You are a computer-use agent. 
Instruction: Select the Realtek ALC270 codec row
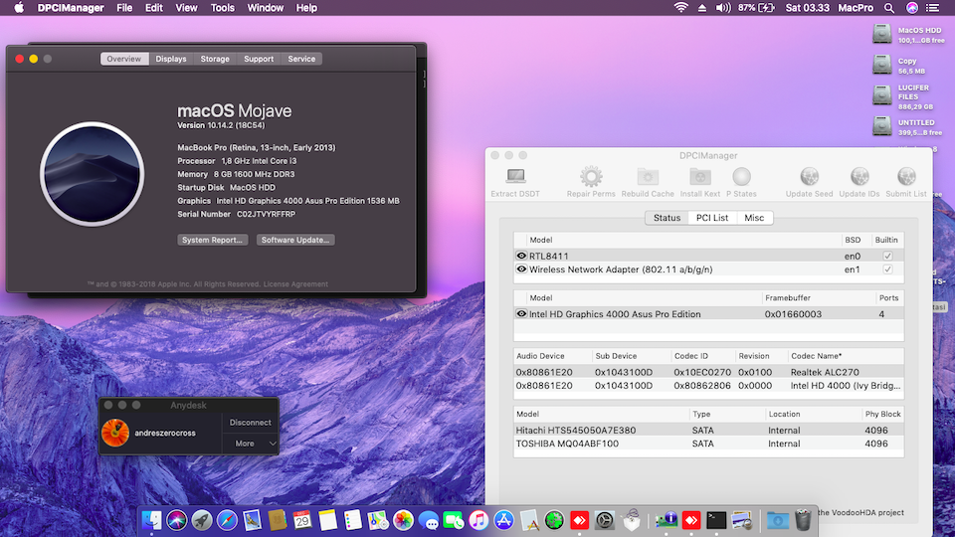tap(709, 372)
